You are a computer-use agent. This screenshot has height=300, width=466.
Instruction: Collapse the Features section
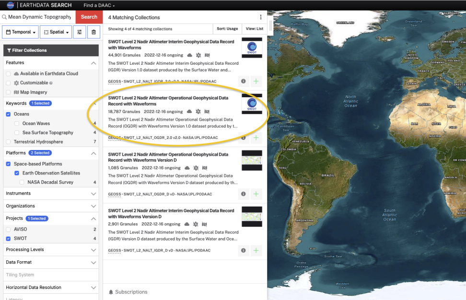pyautogui.click(x=93, y=63)
